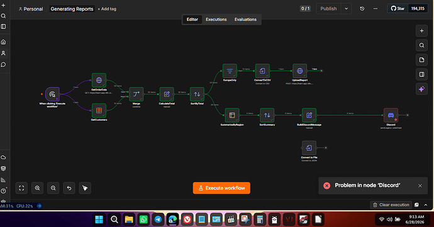The image size is (434, 227).
Task: Open workflow history clock icon
Action: pyautogui.click(x=362, y=9)
